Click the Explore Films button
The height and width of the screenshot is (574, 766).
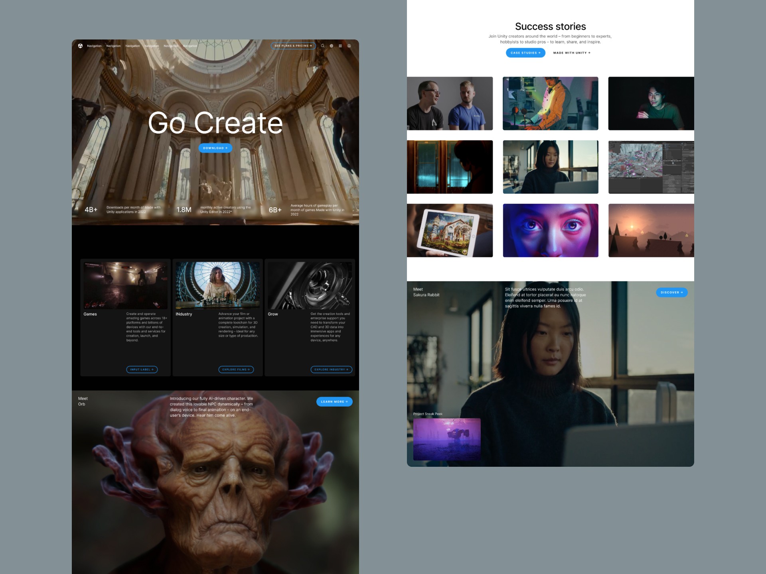click(x=236, y=370)
